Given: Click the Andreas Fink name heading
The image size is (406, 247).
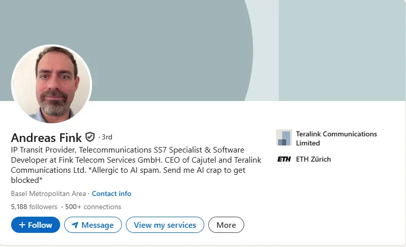Looking at the screenshot, I should coord(46,137).
